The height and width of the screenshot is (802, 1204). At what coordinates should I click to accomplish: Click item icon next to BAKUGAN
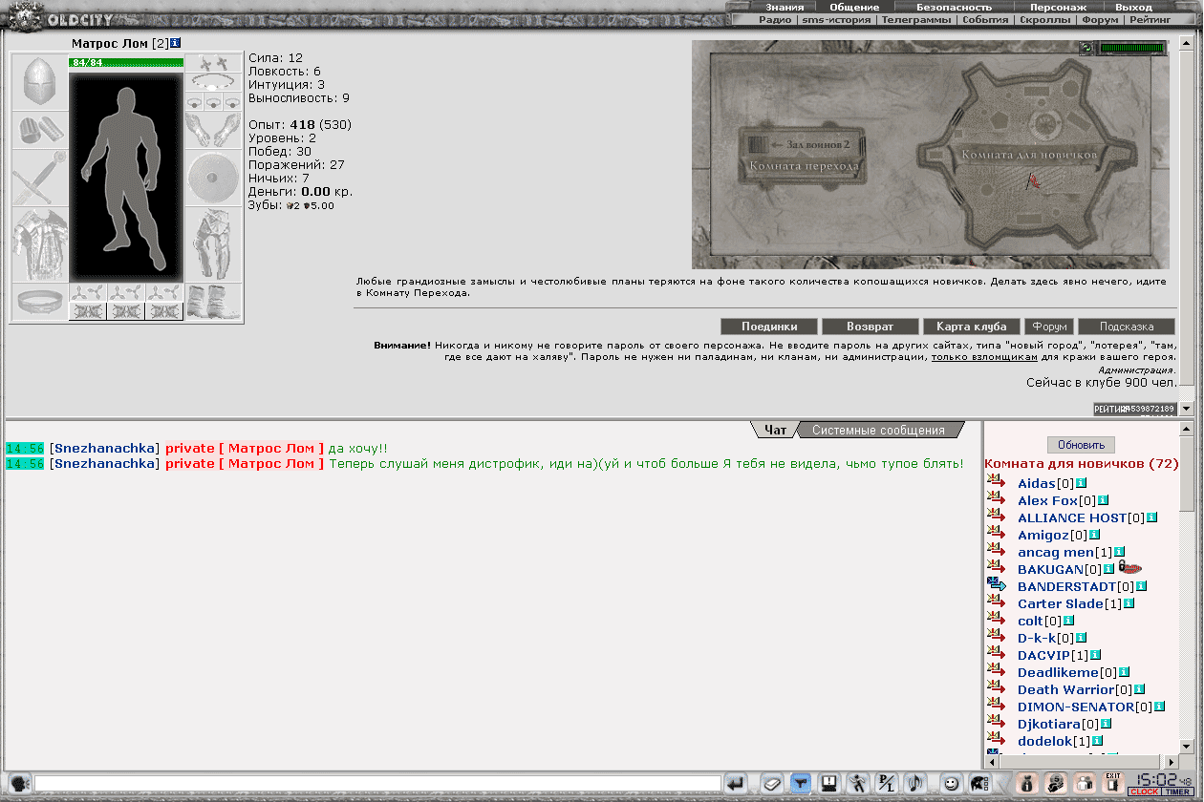pyautogui.click(x=1130, y=568)
